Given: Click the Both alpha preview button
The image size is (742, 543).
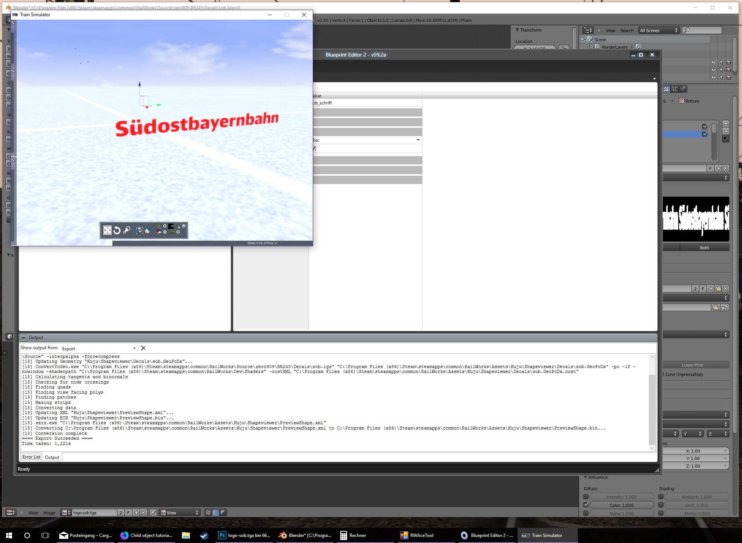Looking at the screenshot, I should 704,248.
